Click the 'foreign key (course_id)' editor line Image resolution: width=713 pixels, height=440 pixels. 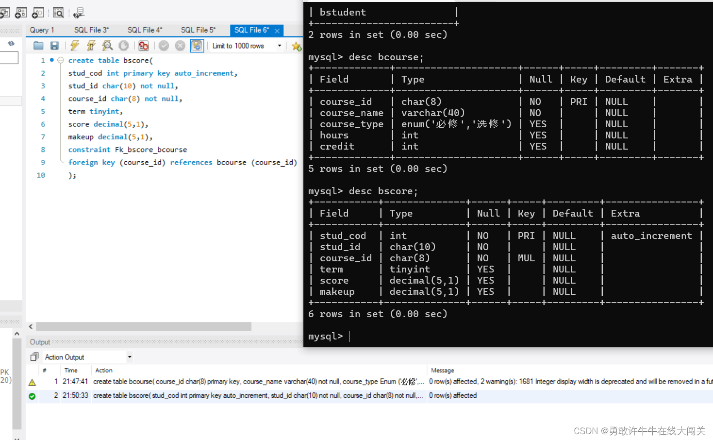point(182,163)
